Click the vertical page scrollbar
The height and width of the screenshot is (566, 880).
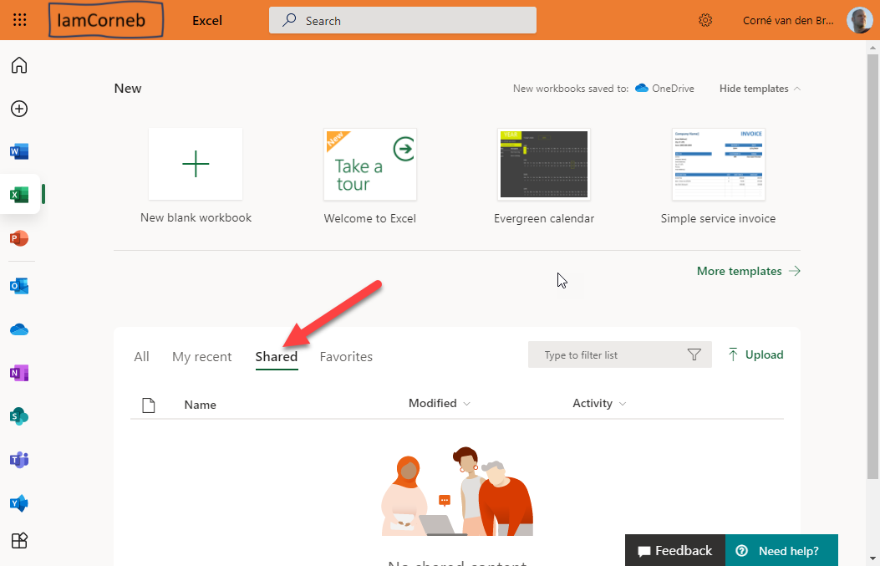click(x=872, y=267)
